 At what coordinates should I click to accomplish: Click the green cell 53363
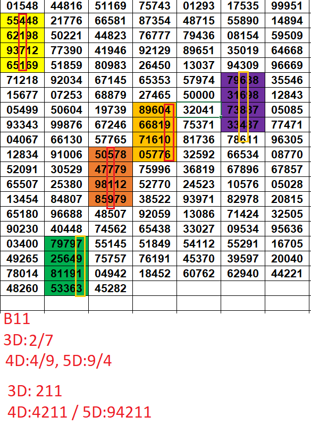[x=66, y=288]
